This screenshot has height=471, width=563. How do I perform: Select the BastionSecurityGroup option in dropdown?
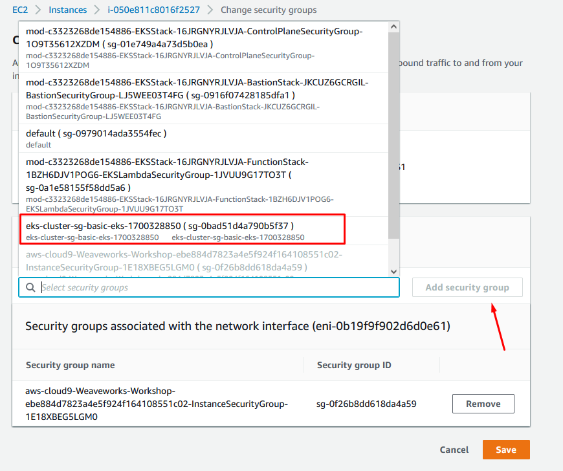204,99
